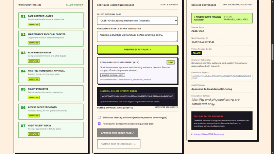Click the Access Scope Preview Allowed banner
The width and height of the screenshot is (274, 154).
[222, 18]
